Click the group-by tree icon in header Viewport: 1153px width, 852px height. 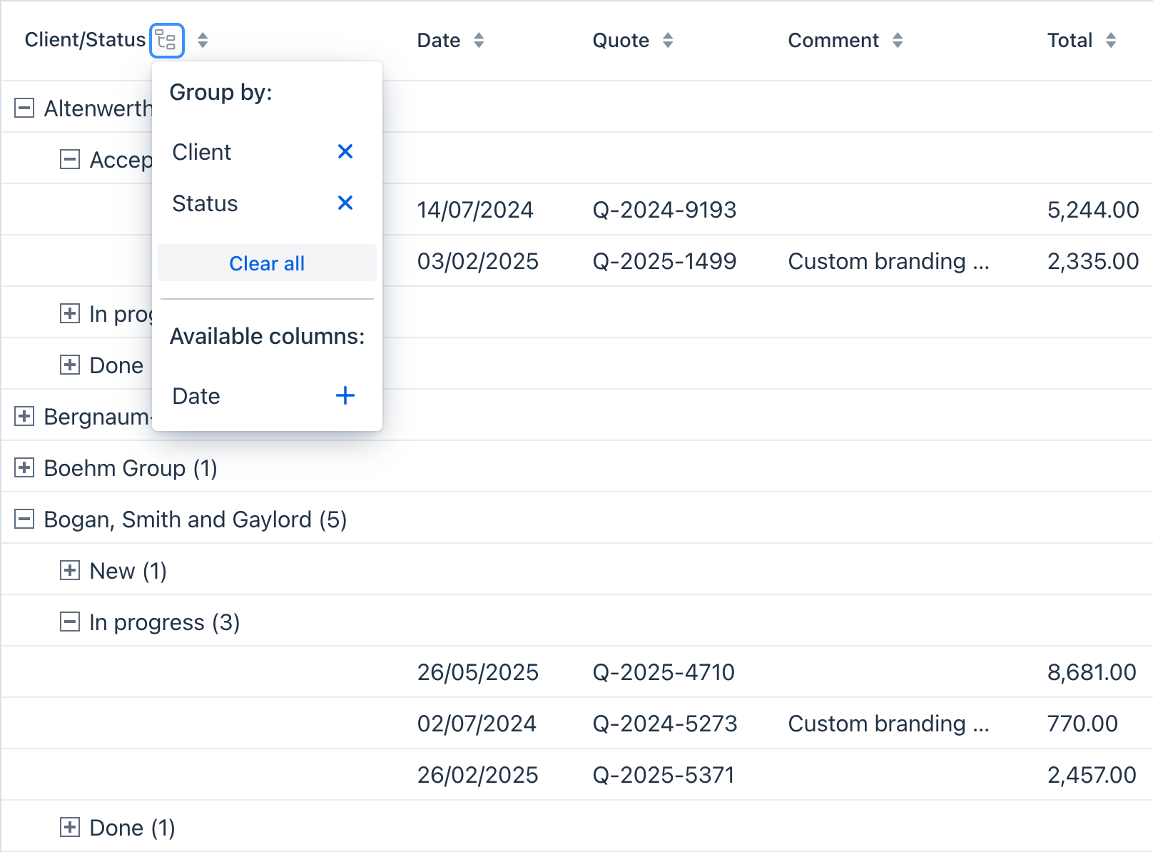pyautogui.click(x=167, y=41)
